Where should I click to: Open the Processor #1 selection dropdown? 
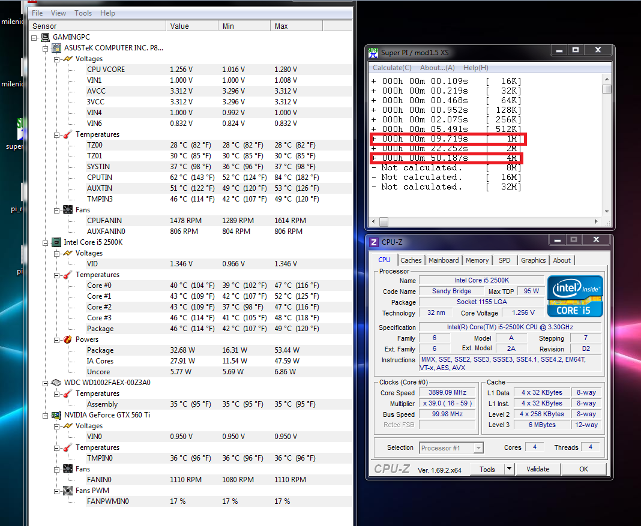(478, 448)
